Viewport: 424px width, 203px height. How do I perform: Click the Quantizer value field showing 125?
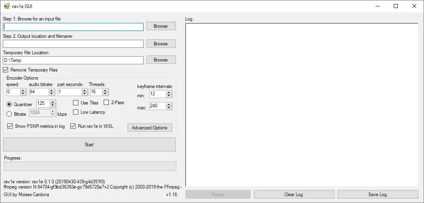(43, 104)
